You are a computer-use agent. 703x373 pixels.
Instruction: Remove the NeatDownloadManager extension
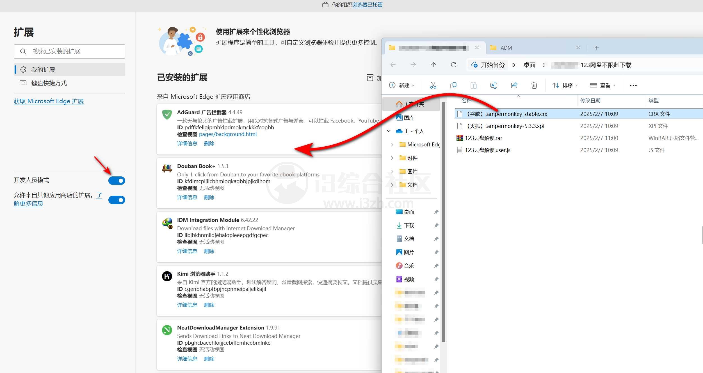pyautogui.click(x=209, y=359)
